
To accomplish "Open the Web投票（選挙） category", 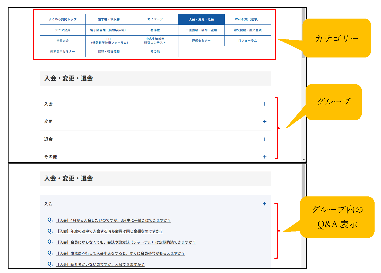I will [247, 19].
